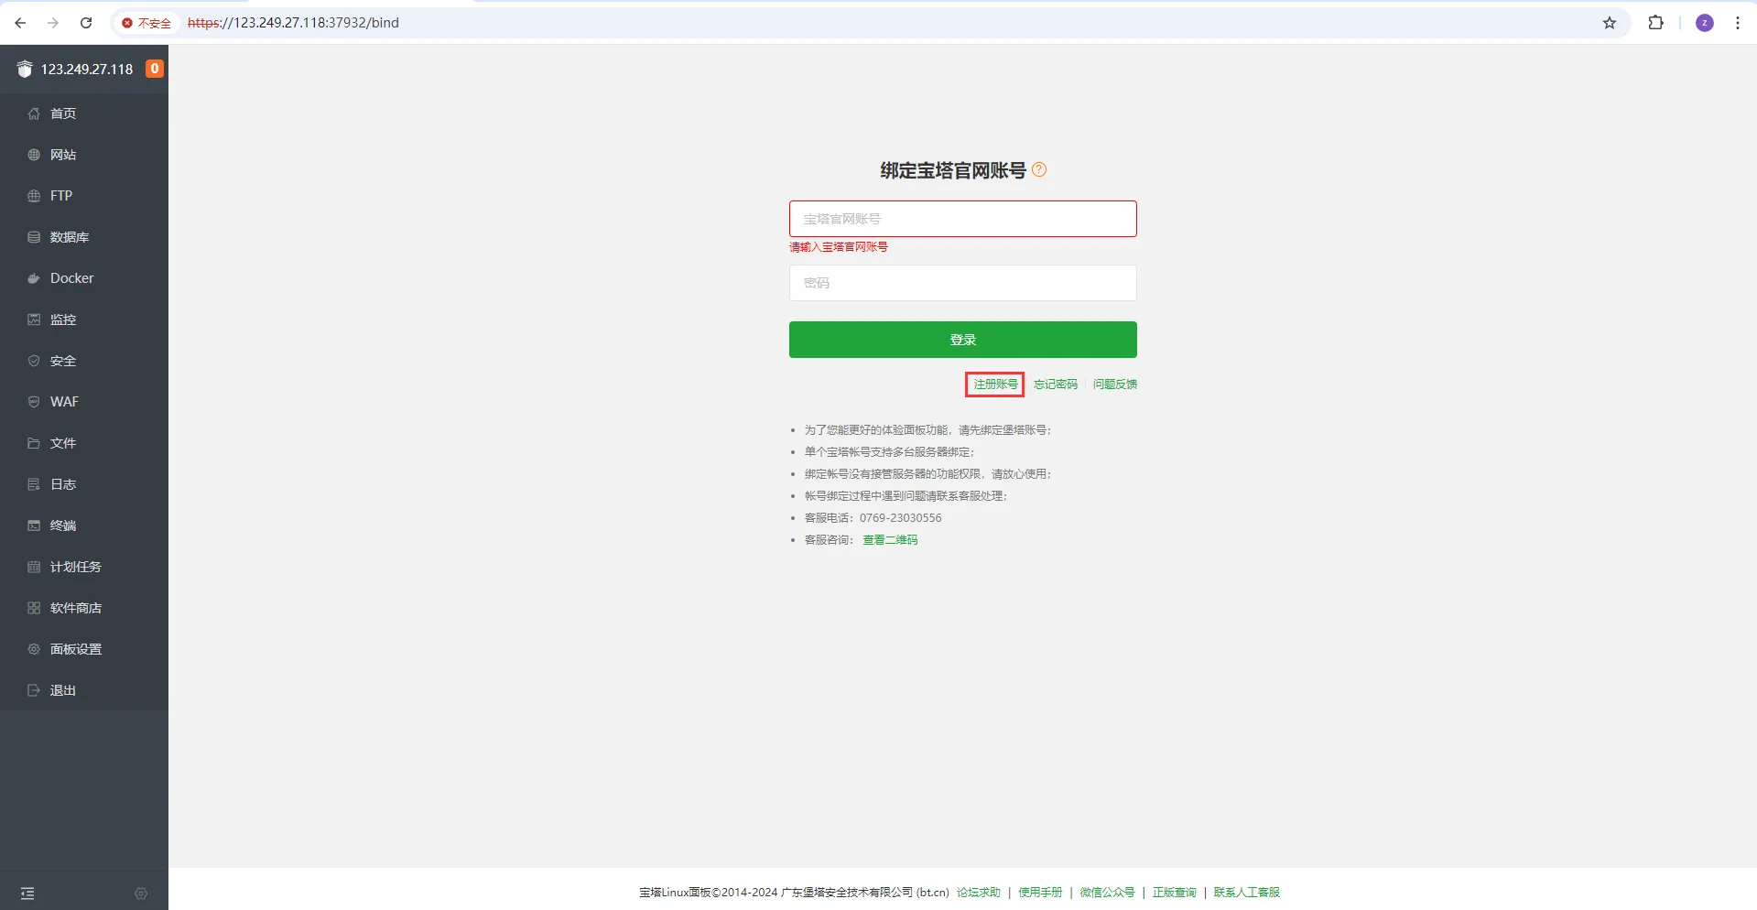Click the 忘记密码 link
The width and height of the screenshot is (1757, 910).
[x=1056, y=385]
